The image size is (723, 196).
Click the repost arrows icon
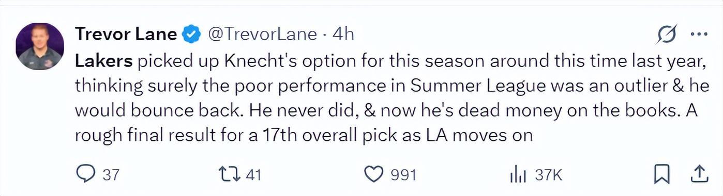(230, 175)
